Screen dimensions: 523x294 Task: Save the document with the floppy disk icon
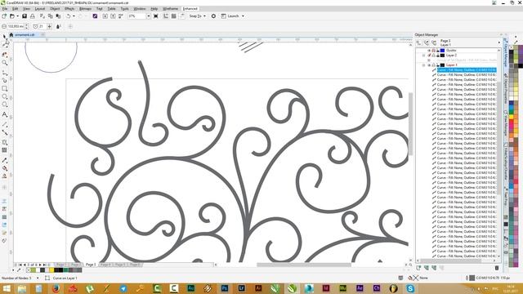25,16
